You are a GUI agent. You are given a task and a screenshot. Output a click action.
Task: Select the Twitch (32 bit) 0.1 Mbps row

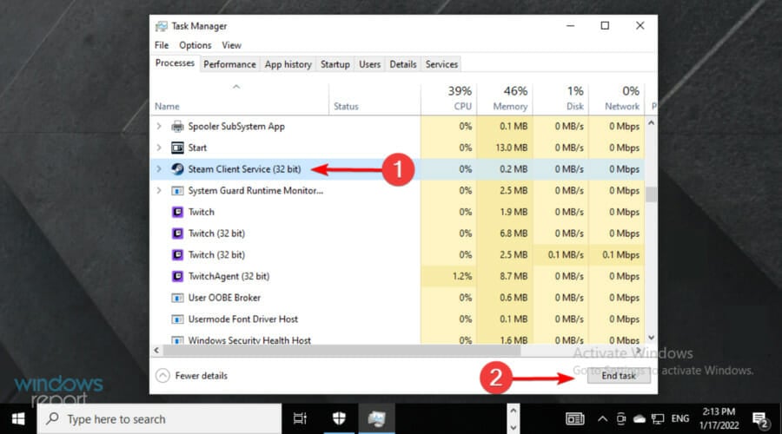[397, 255]
